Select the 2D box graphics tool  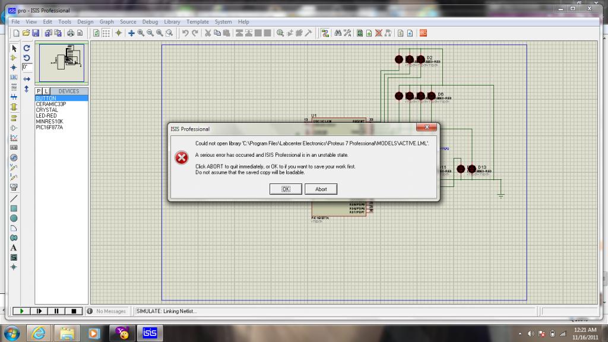[14, 208]
